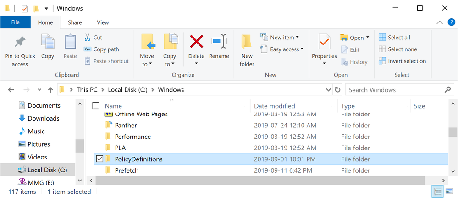Click Properties icon in title bar

pyautogui.click(x=25, y=8)
